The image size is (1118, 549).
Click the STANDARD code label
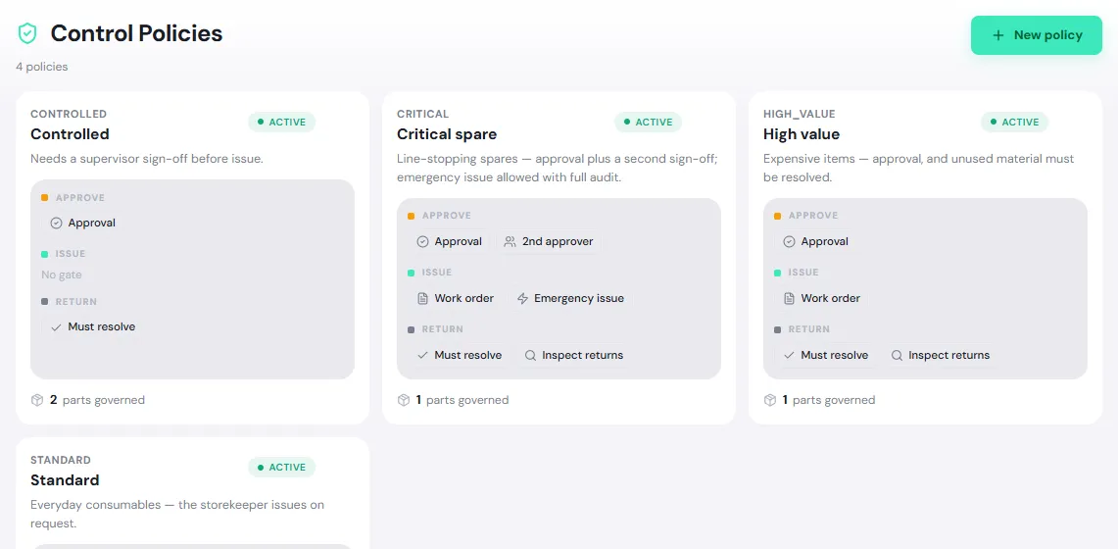pyautogui.click(x=61, y=460)
